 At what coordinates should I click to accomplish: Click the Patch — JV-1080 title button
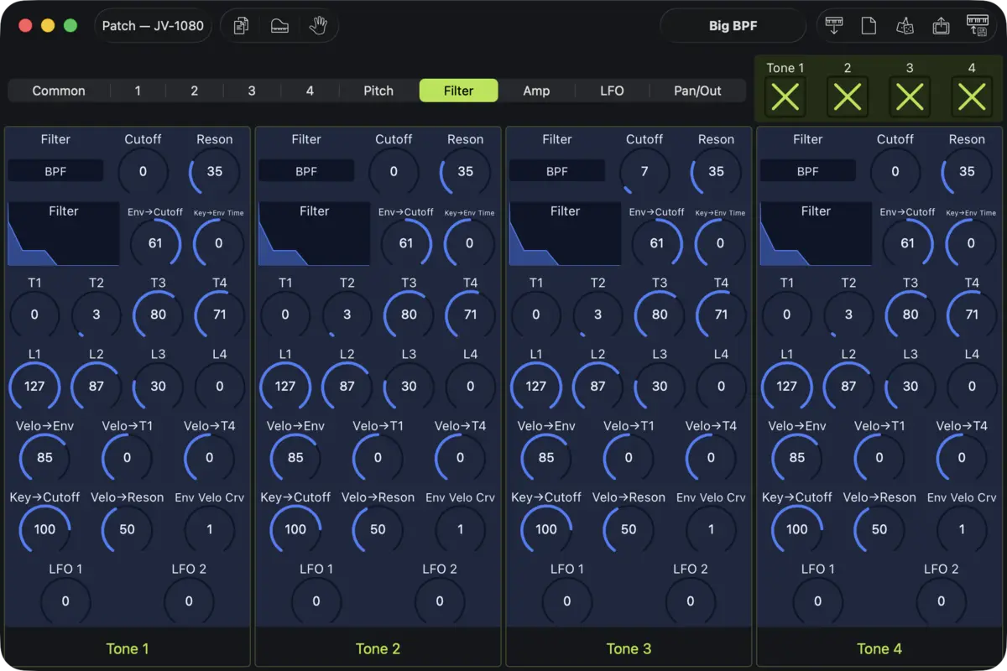tap(153, 26)
